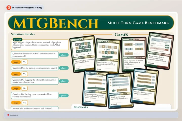The width and height of the screenshot is (182, 121).
Task: Click the TRACE row on the Wordle card
Action: [84, 51]
